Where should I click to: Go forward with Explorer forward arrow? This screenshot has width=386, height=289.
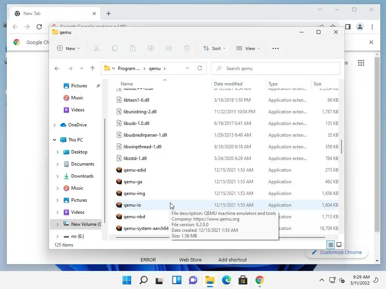(x=70, y=68)
